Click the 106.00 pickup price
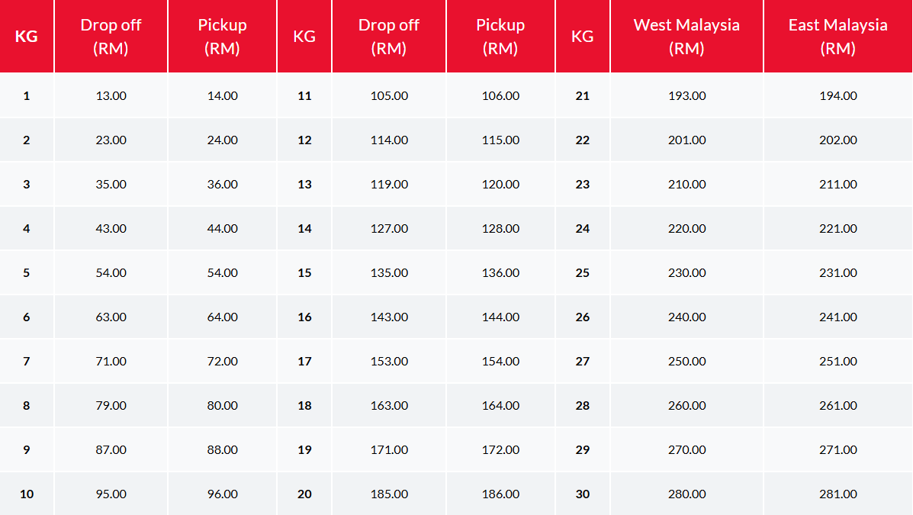The height and width of the screenshot is (515, 913). pyautogui.click(x=500, y=96)
